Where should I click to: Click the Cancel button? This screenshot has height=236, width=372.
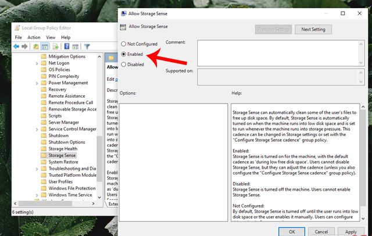point(321,232)
